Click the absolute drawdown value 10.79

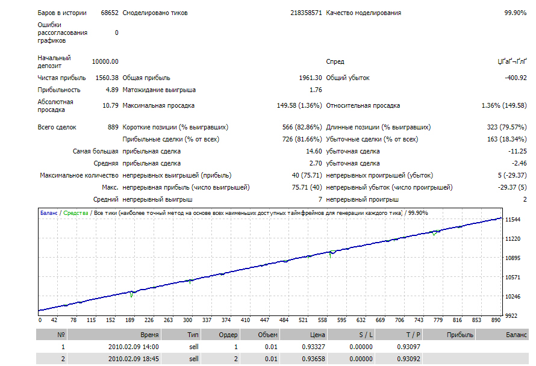point(110,105)
